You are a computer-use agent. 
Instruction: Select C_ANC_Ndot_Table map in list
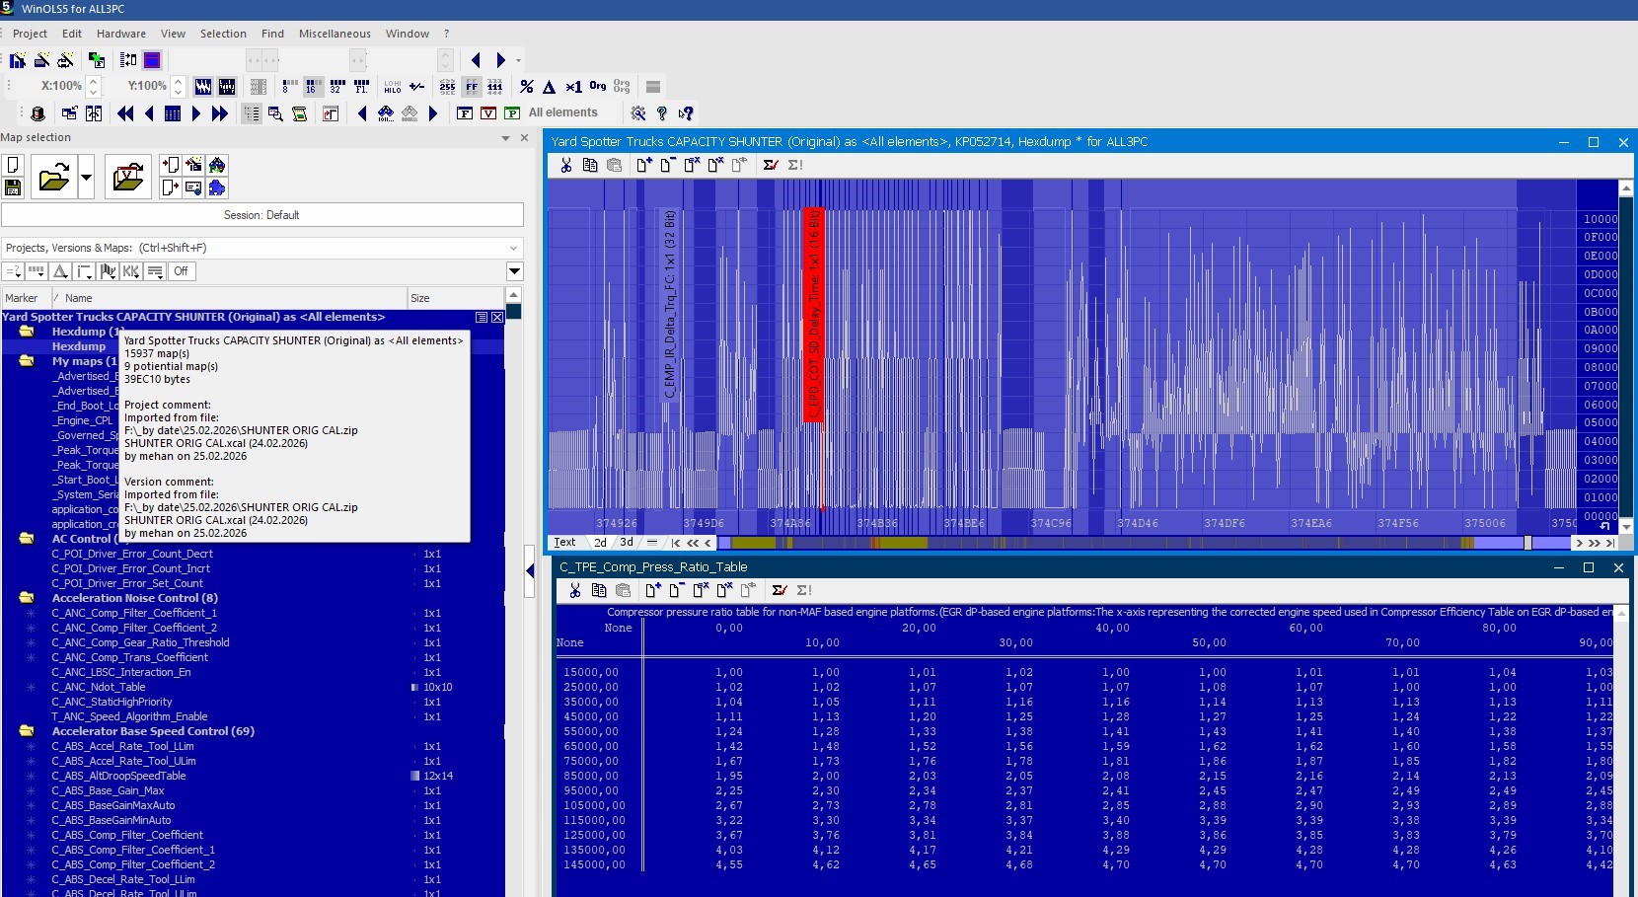coord(99,687)
